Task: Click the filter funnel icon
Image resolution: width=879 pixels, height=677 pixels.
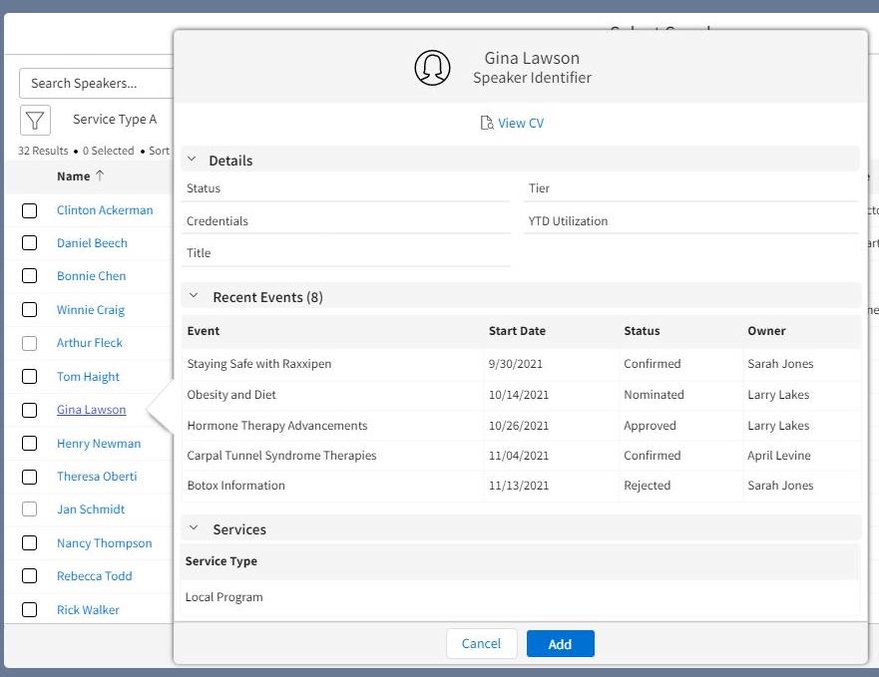Action: tap(35, 121)
